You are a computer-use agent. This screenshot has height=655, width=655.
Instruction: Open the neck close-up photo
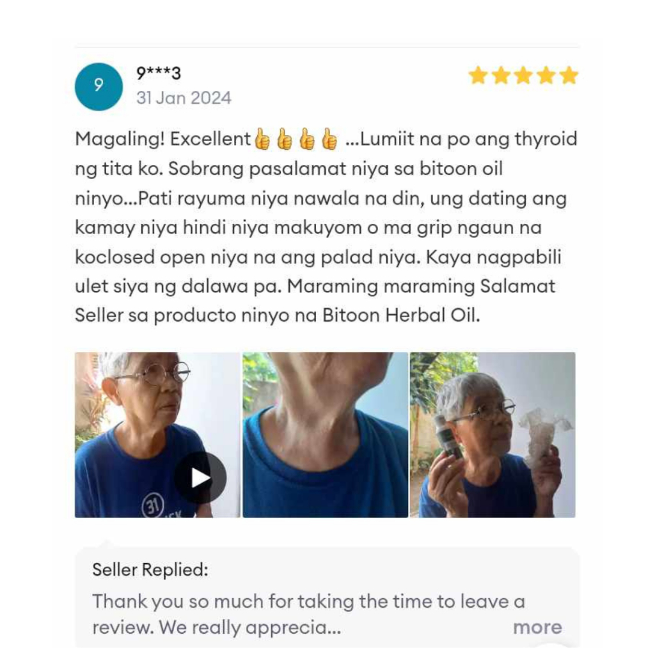tap(326, 435)
